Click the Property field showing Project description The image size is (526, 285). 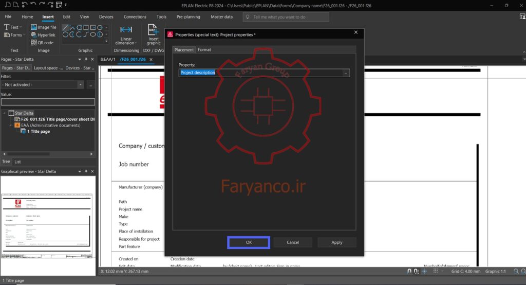260,73
